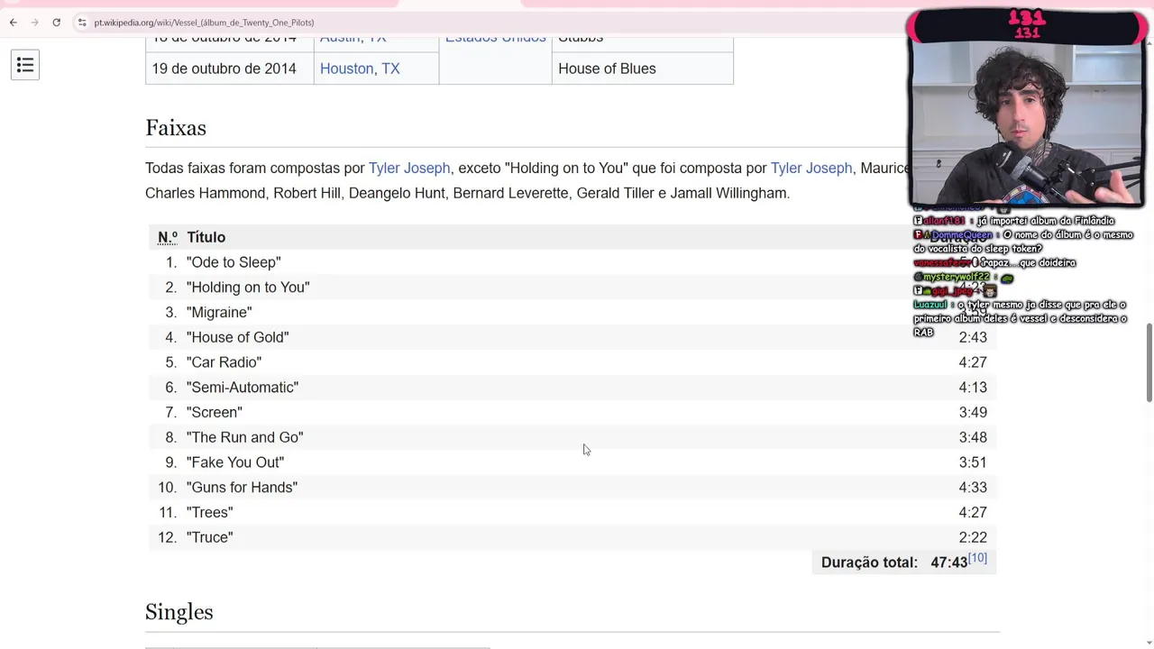The width and height of the screenshot is (1154, 649).
Task: Click the 3:49 duration for Screen
Action: pos(973,412)
